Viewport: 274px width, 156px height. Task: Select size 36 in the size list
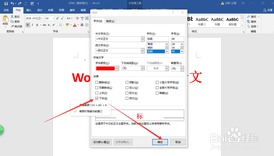(176, 48)
